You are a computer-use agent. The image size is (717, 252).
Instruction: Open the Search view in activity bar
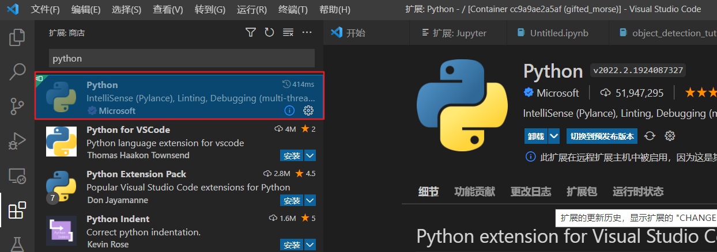click(x=17, y=72)
